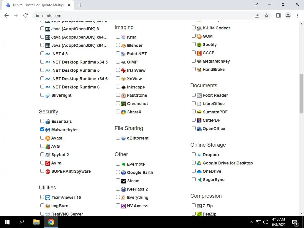Click the KeePass 2 icon
Image resolution: width=304 pixels, height=228 pixels.
coord(123,189)
